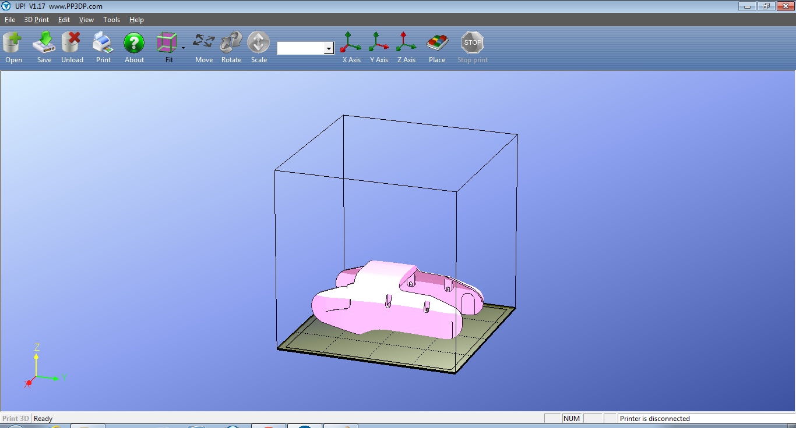Click the "Print 3D" status bar label

point(16,419)
